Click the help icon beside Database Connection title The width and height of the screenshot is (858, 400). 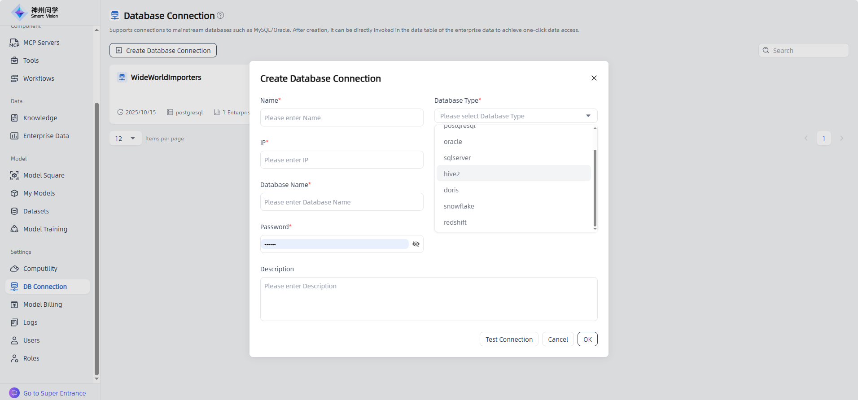(x=220, y=15)
